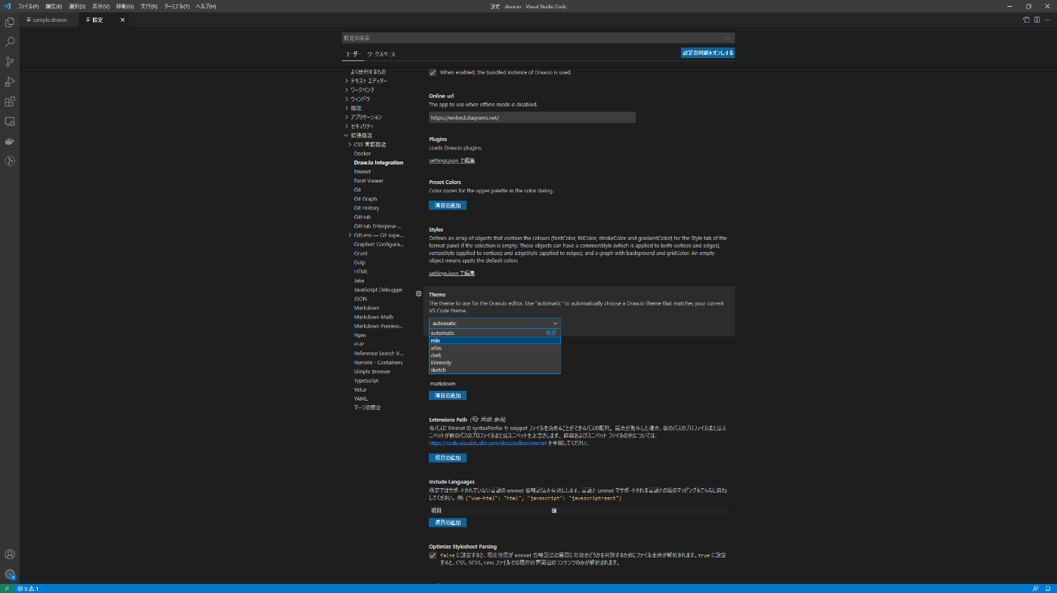
Task: Click the filter icon in settings search box
Action: click(x=727, y=38)
